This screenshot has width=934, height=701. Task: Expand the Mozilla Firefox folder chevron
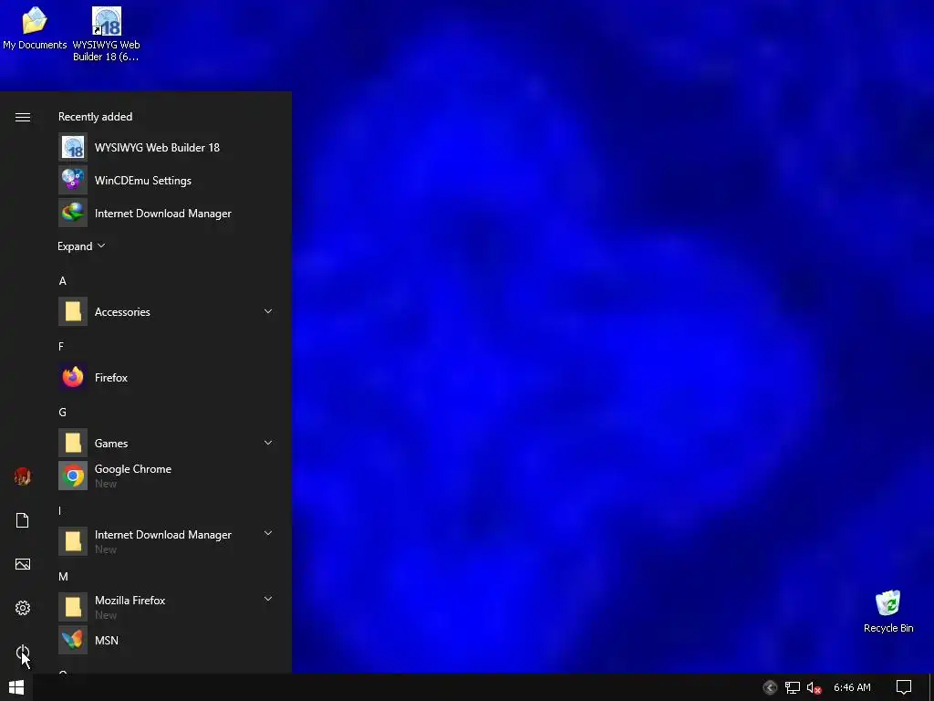click(268, 599)
